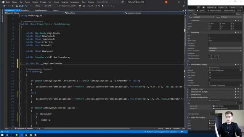
Task: Open Constant Force component help icon
Action: tap(236, 89)
